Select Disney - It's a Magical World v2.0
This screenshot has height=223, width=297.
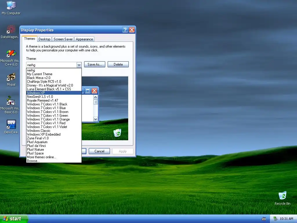click(x=54, y=85)
